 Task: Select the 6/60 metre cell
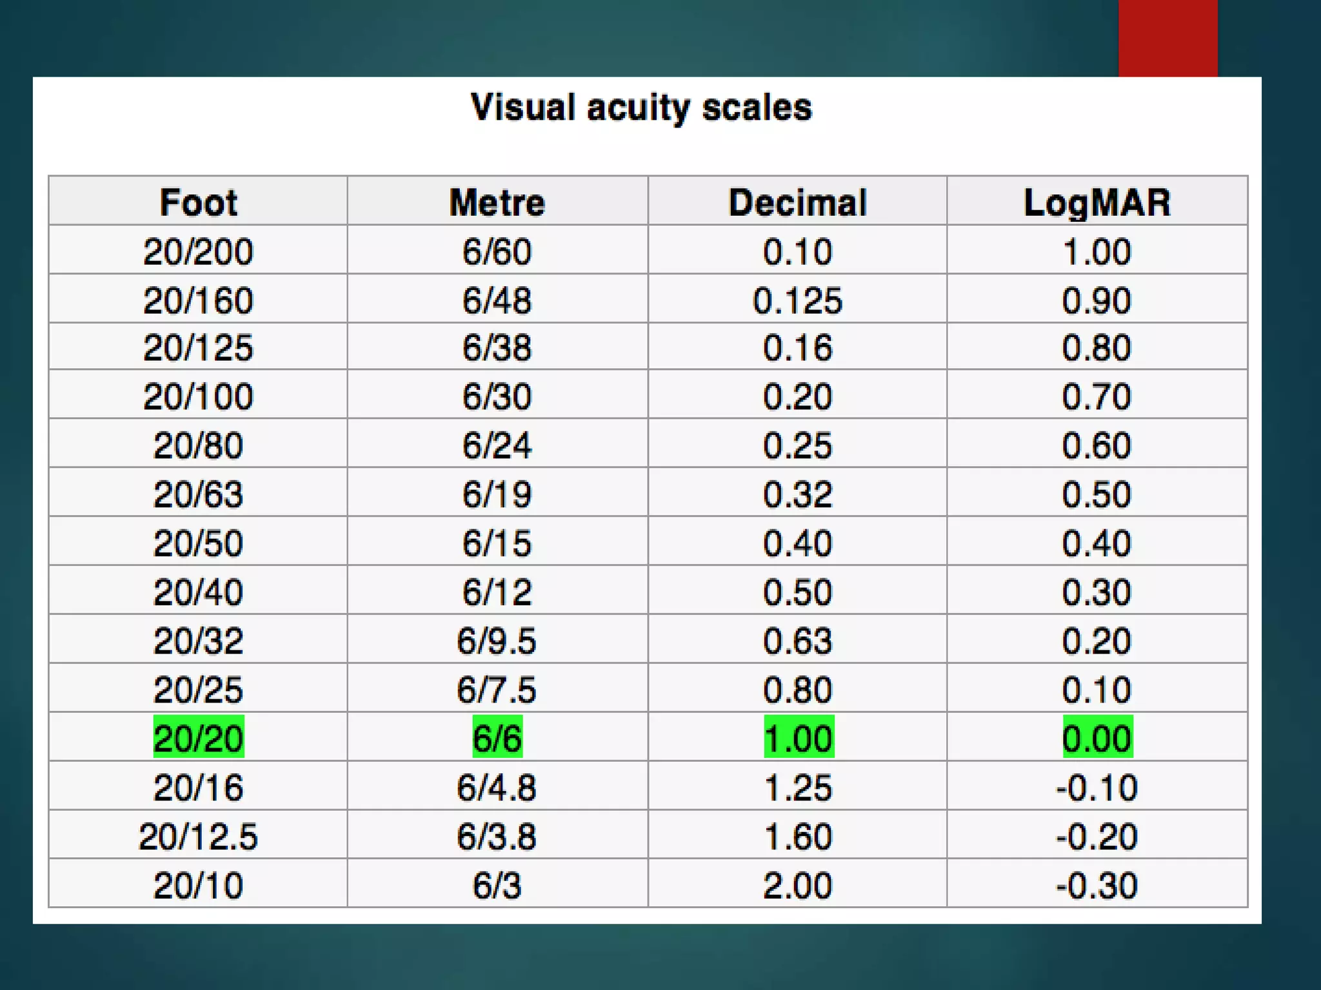point(497,251)
